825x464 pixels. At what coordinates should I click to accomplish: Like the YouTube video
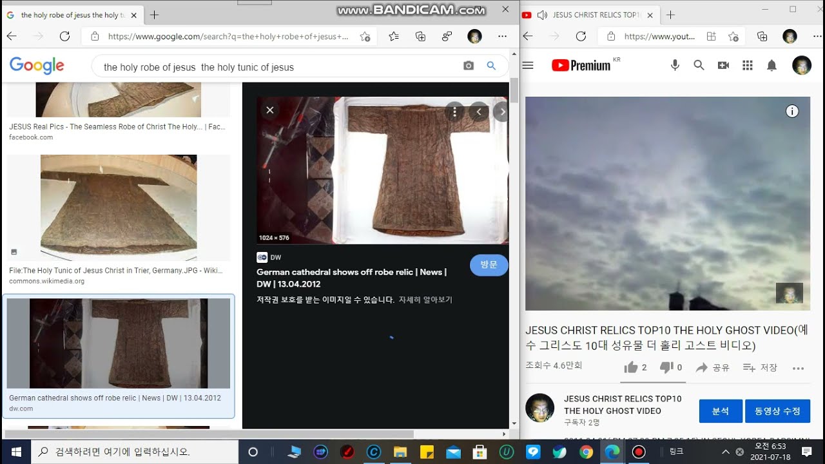click(636, 367)
